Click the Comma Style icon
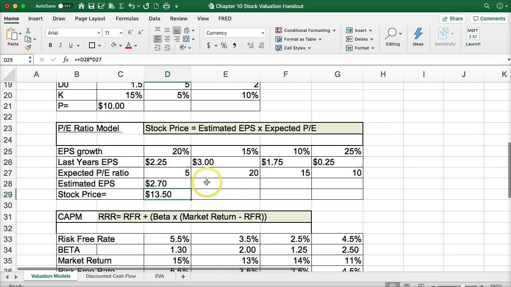 click(x=234, y=45)
